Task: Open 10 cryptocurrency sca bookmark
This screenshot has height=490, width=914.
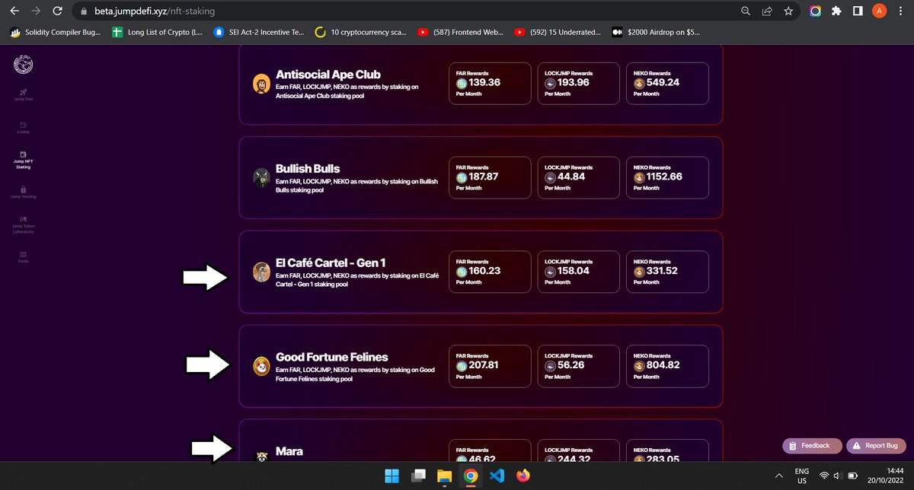Action: click(x=362, y=33)
